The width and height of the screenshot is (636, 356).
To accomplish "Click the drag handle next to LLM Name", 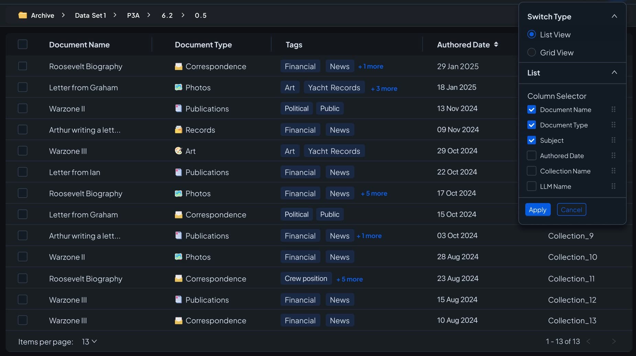I will [x=613, y=186].
